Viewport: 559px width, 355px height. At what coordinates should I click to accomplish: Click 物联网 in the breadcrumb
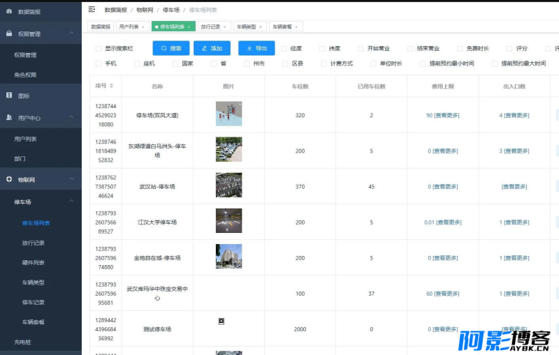tap(145, 10)
